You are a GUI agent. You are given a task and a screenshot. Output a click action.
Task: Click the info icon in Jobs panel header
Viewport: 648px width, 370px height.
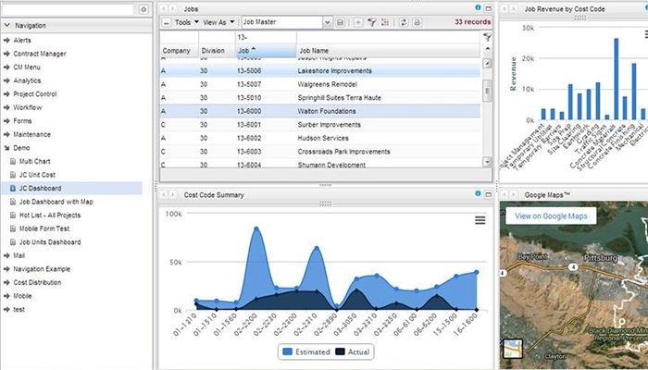pos(479,7)
